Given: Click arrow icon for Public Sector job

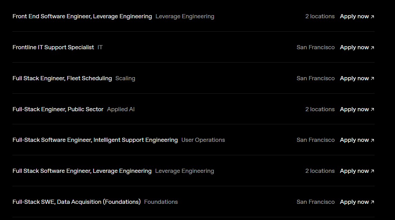Looking at the screenshot, I should pos(372,109).
